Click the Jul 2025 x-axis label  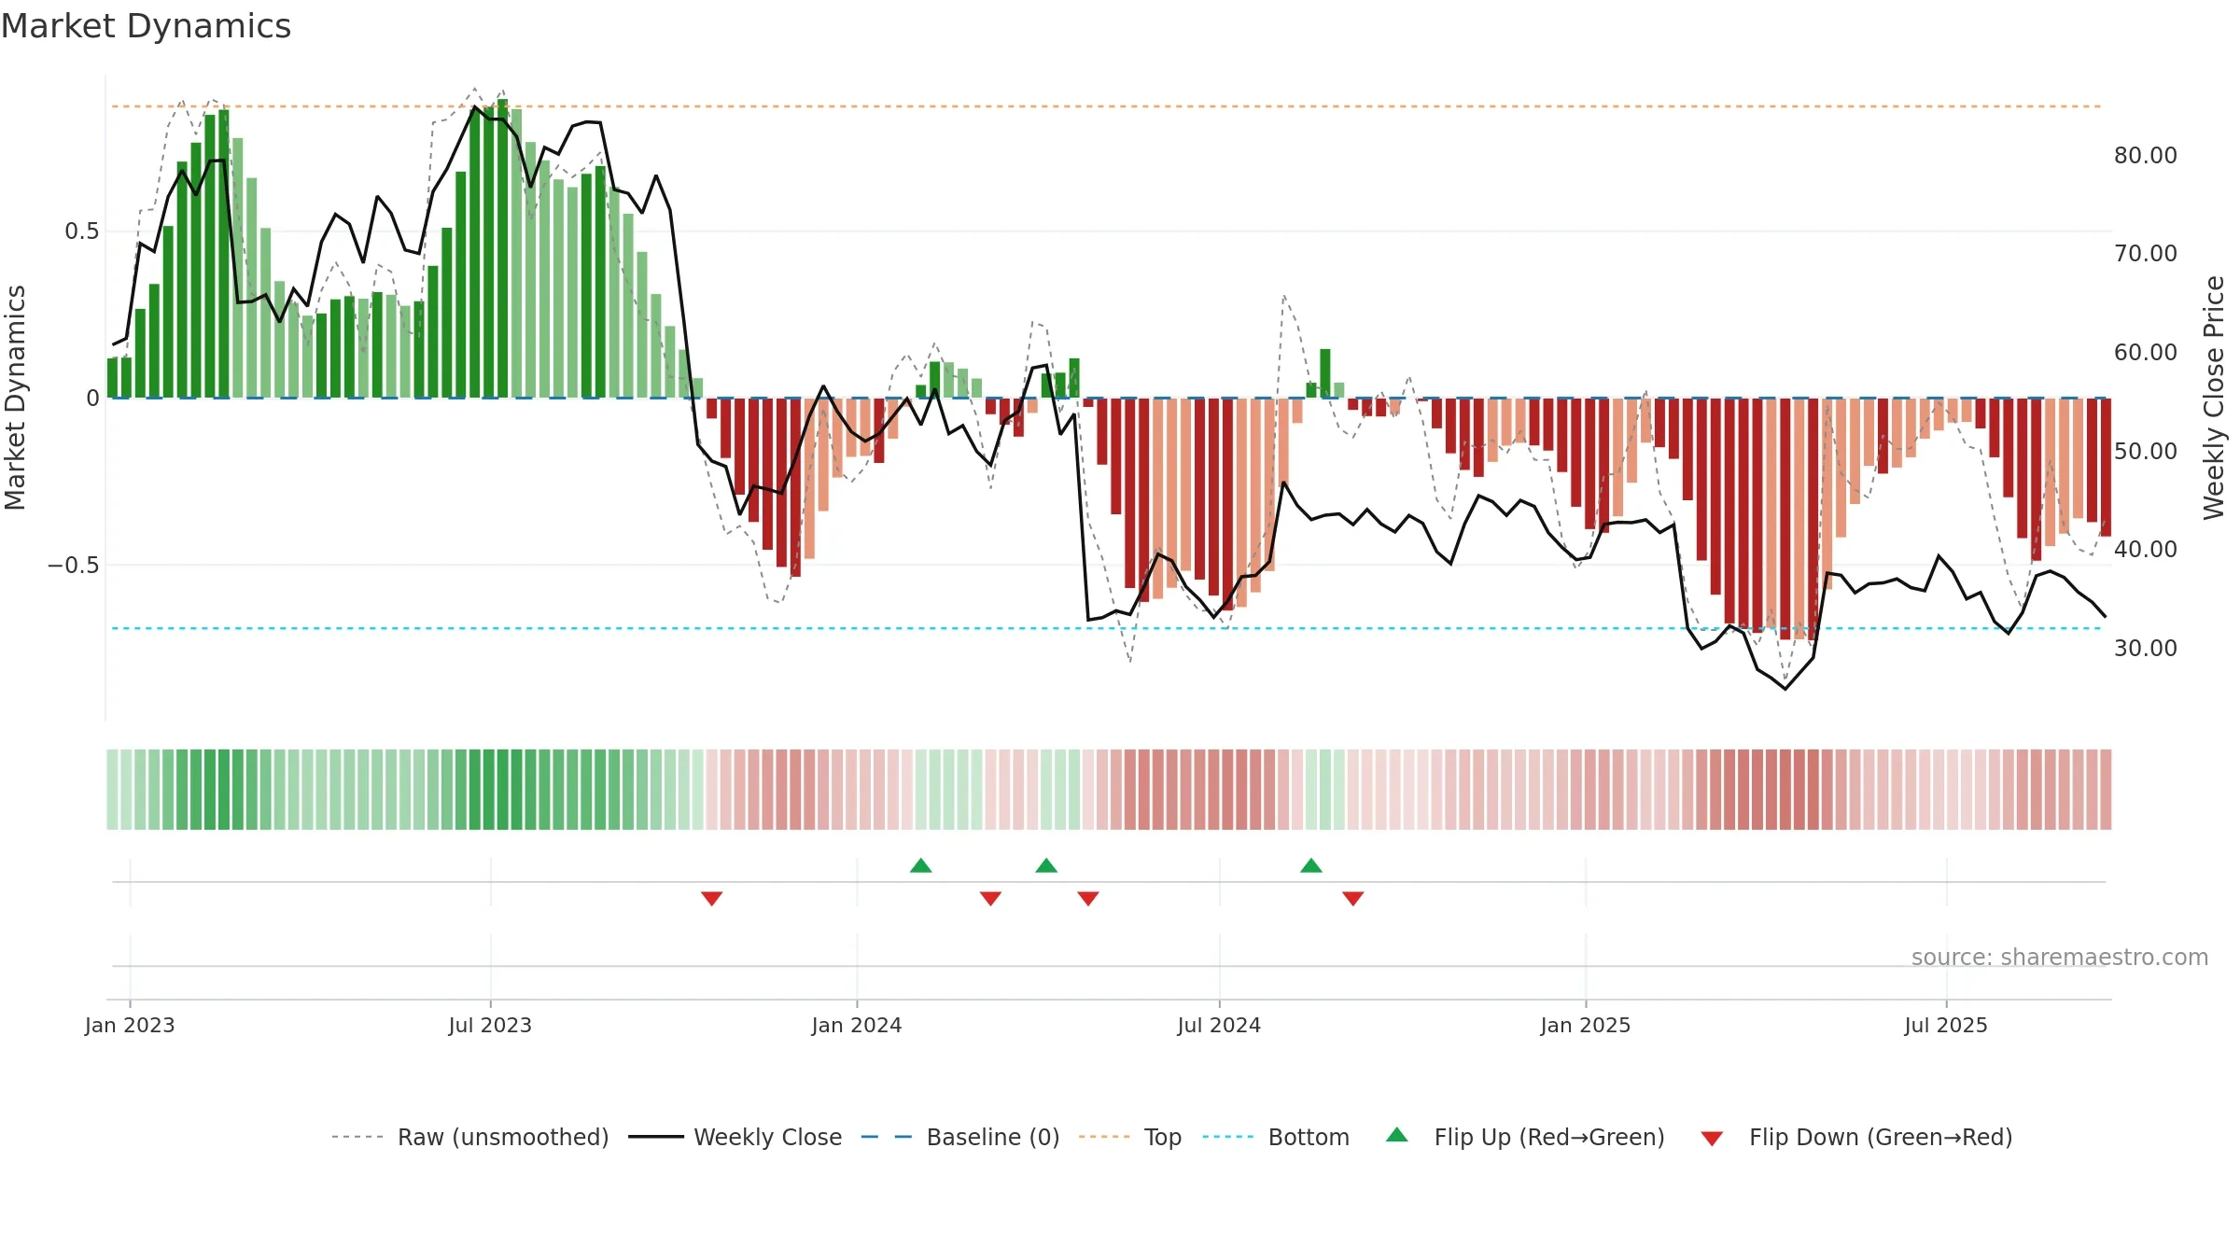1946,1025
